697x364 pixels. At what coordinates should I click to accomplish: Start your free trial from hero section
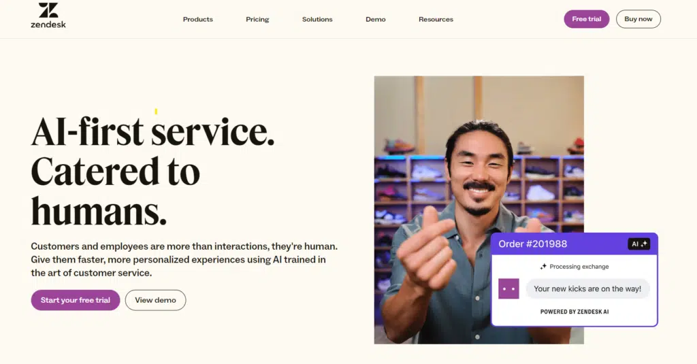(x=76, y=300)
